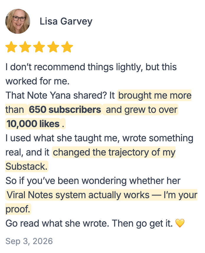Click the highlighted word 'proof.'
Viewport: 205px width, 253px height.
pos(18,209)
